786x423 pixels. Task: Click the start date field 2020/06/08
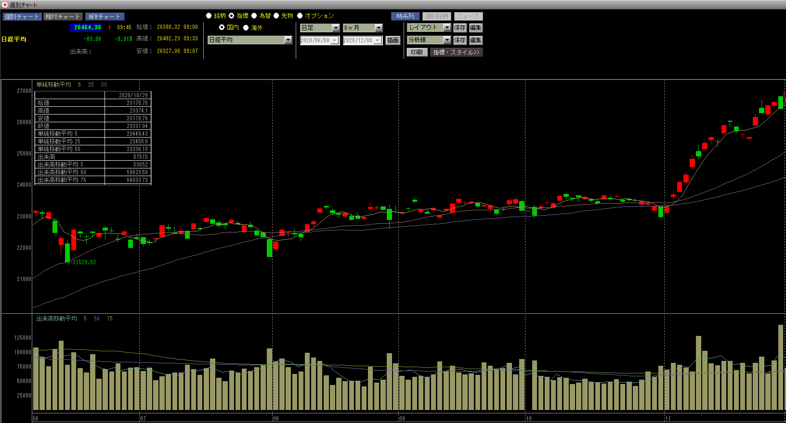[315, 40]
